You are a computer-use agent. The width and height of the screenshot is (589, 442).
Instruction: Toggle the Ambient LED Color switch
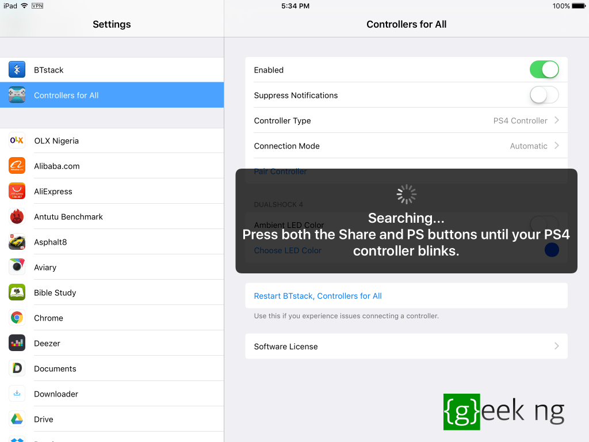pos(544,224)
